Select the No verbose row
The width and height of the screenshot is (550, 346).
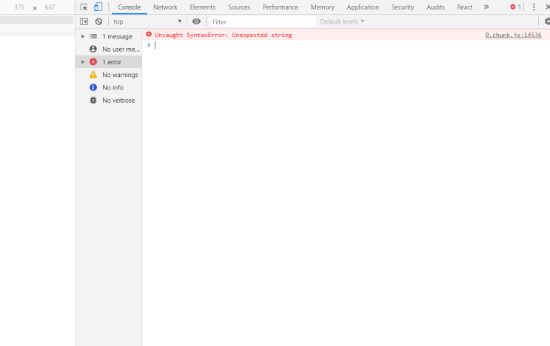pos(108,100)
